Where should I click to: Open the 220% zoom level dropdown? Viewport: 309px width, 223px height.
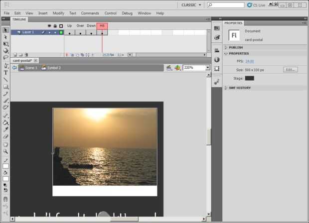tap(207, 67)
